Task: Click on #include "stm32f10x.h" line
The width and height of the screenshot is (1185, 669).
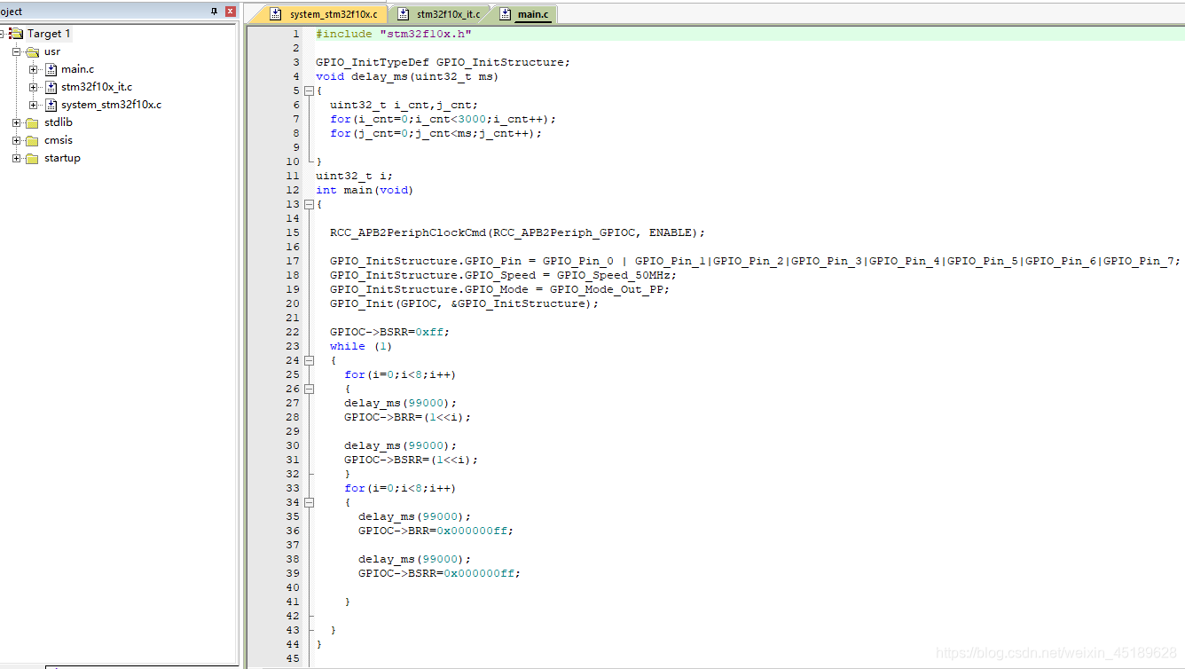Action: [394, 34]
